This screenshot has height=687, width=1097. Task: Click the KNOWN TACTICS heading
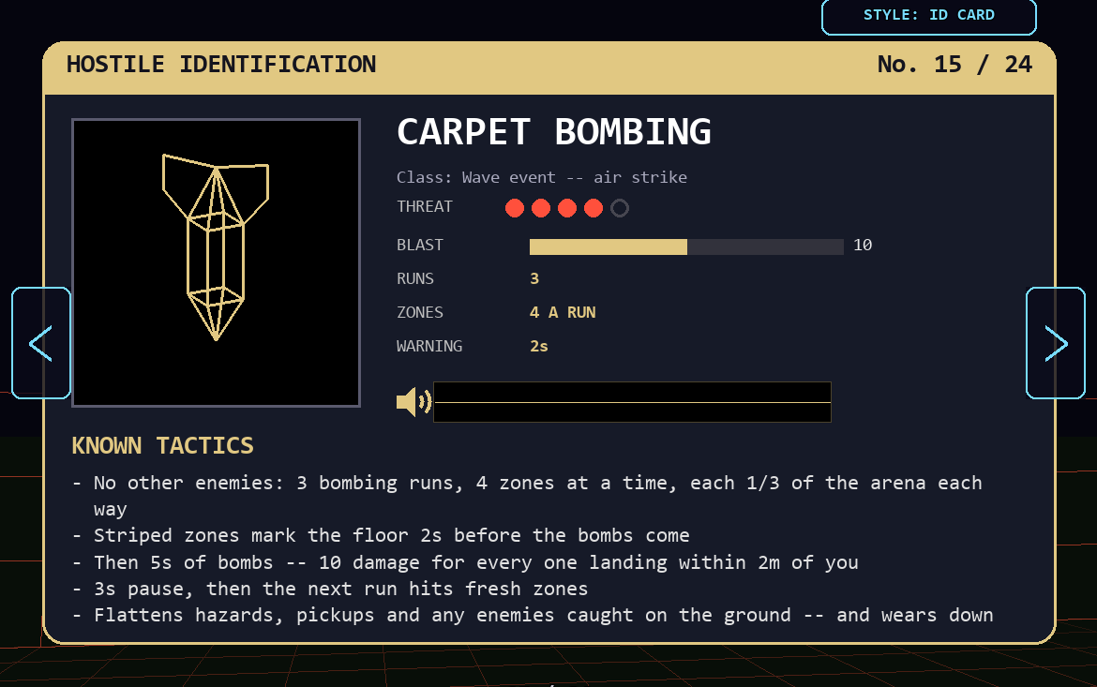162,445
